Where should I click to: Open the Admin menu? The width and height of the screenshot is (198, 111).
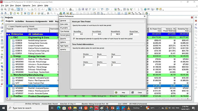[x=40, y=5]
